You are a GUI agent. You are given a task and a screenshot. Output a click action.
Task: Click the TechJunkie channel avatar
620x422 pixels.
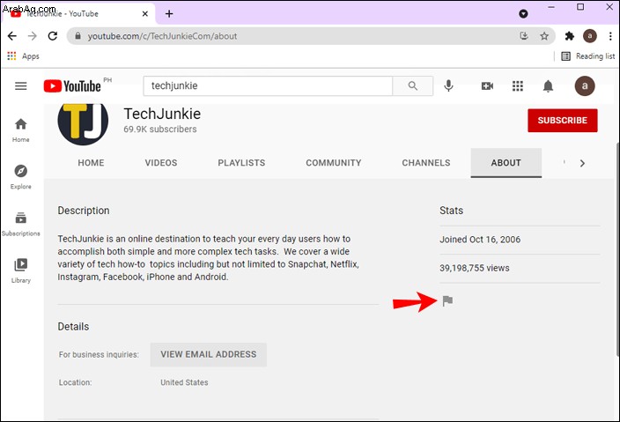83,124
